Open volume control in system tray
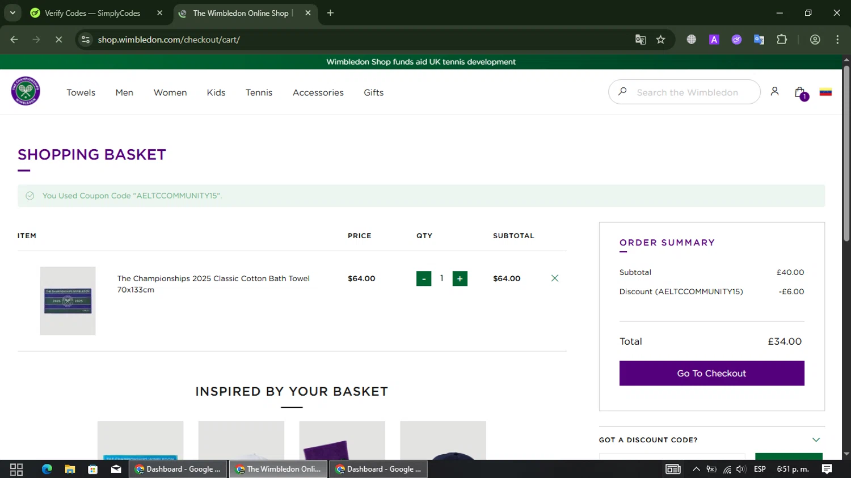This screenshot has width=851, height=478. pos(741,469)
